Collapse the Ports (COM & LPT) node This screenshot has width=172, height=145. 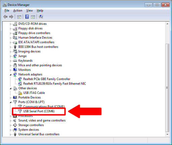10,102
